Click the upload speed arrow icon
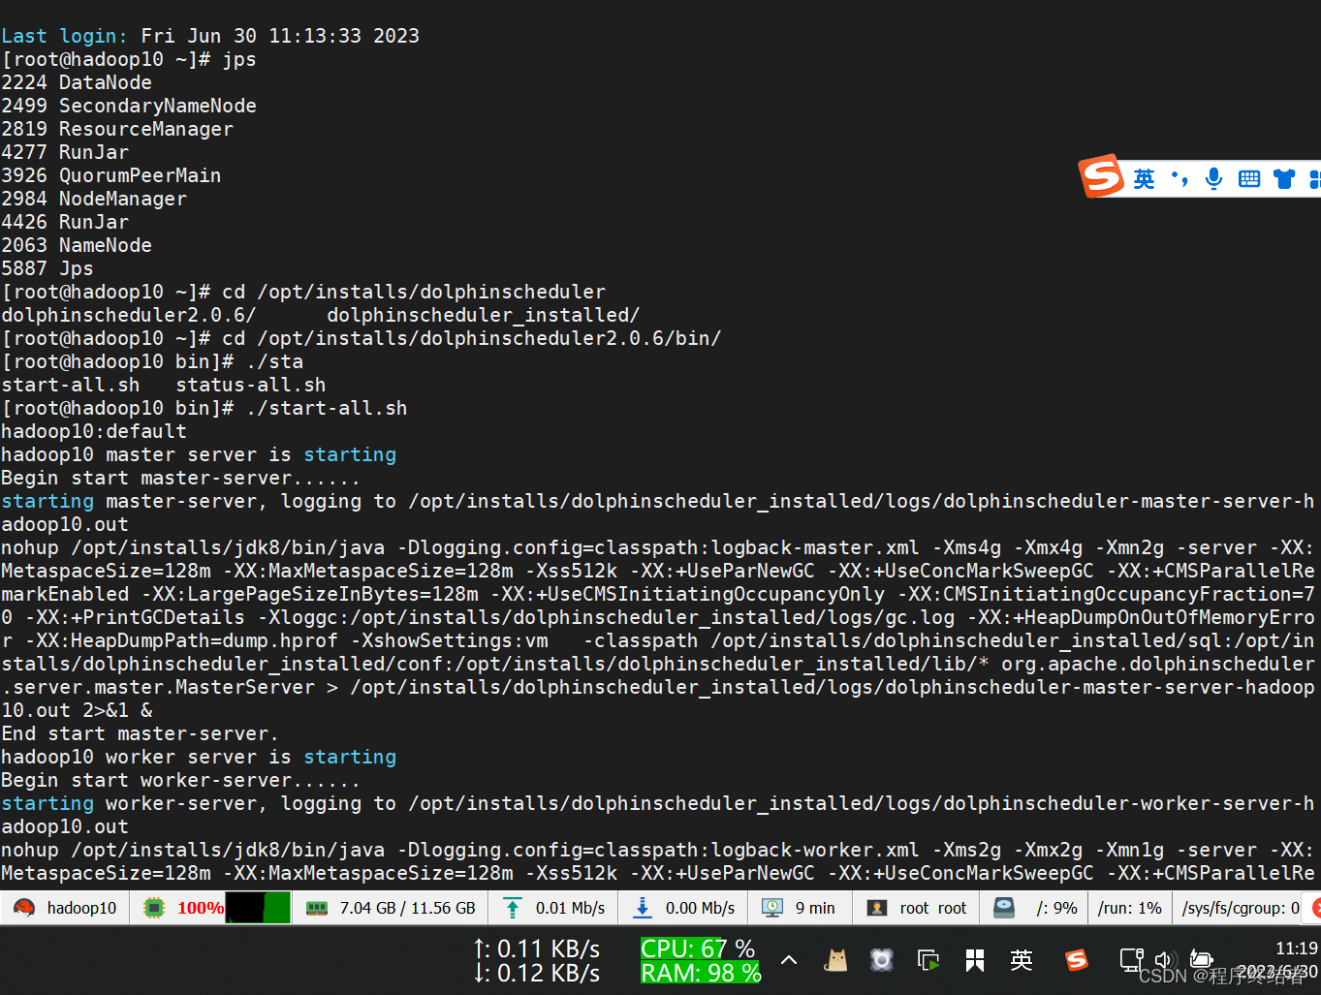The width and height of the screenshot is (1321, 995). coord(513,908)
